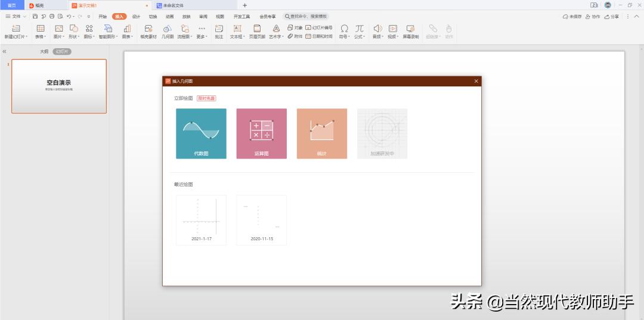Click the WordArt (艺术字) icon

click(x=277, y=29)
